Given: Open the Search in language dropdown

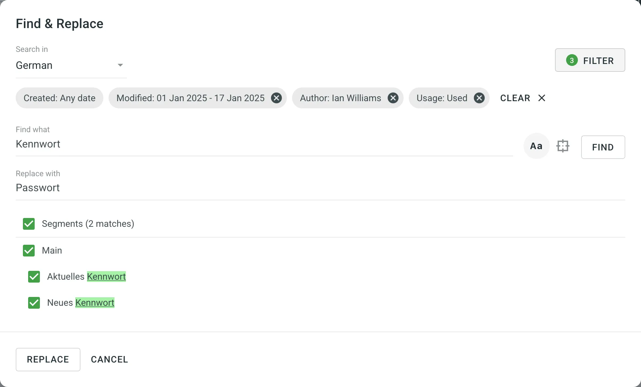Looking at the screenshot, I should [x=71, y=65].
